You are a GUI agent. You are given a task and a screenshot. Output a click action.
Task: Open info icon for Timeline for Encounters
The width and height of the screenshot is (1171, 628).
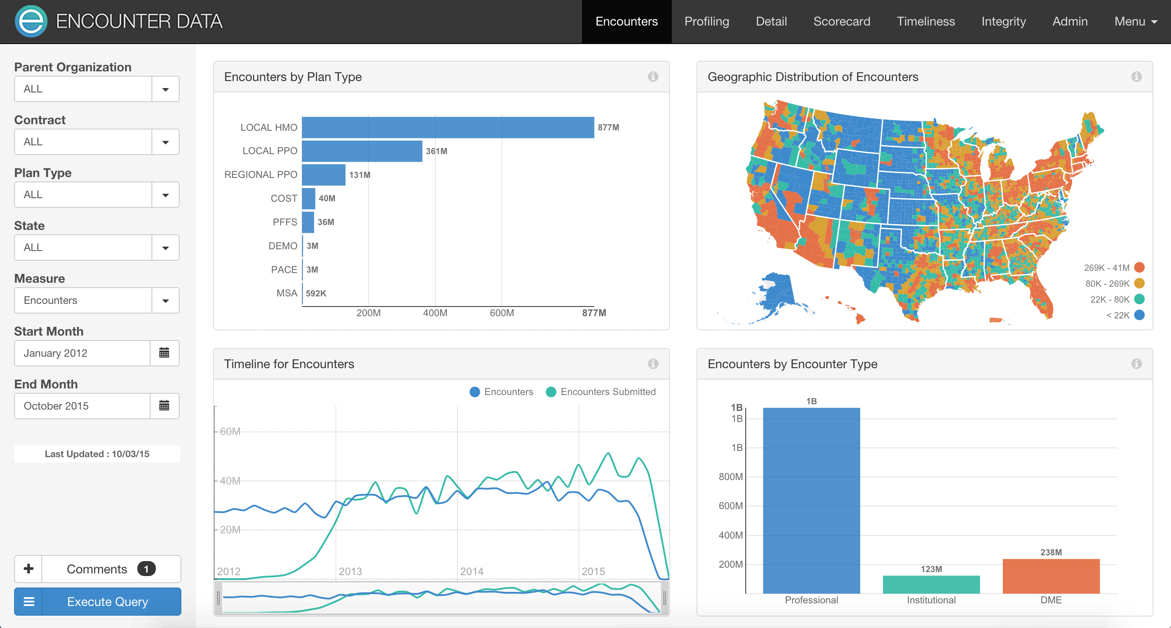[x=653, y=364]
